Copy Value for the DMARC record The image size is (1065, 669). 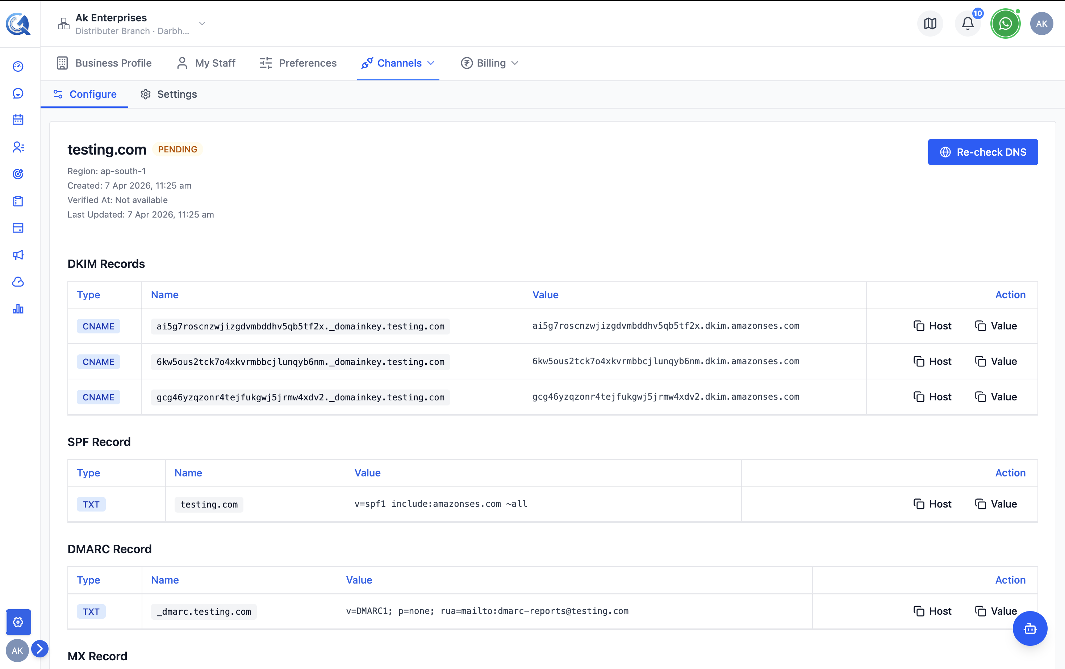tap(995, 611)
